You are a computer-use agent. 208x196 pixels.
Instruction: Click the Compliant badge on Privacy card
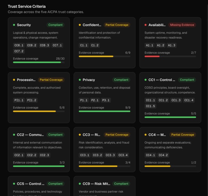pyautogui.click(x=121, y=80)
